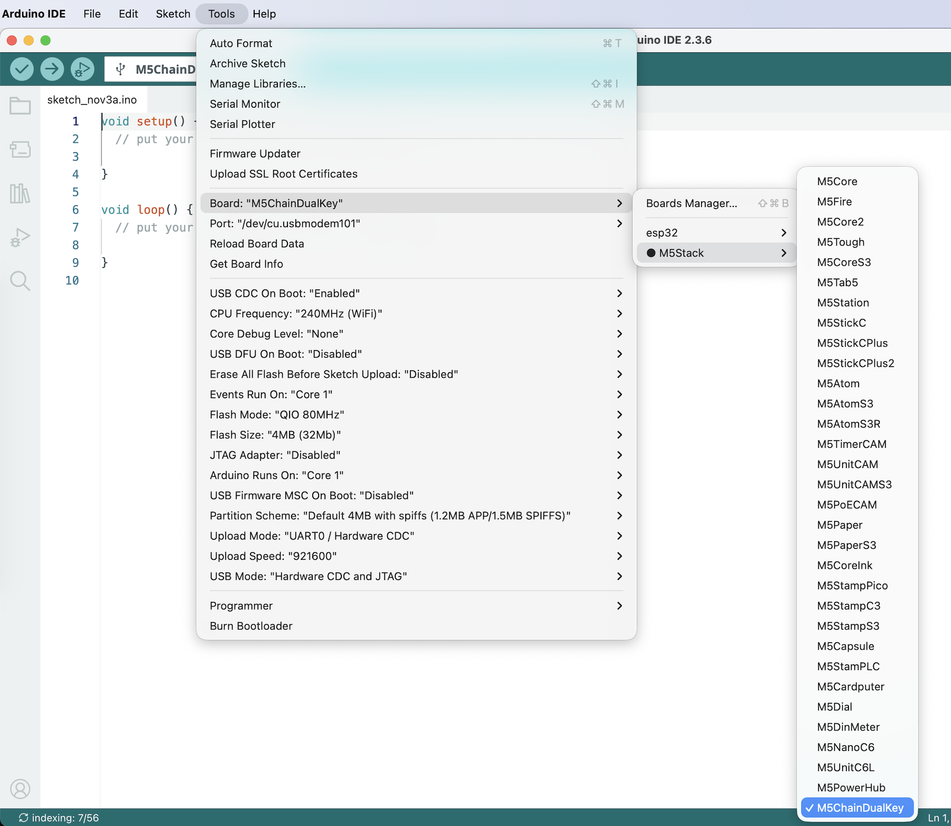Screen dimensions: 951x826
Task: Click the user account profile icon
Action: 20,789
